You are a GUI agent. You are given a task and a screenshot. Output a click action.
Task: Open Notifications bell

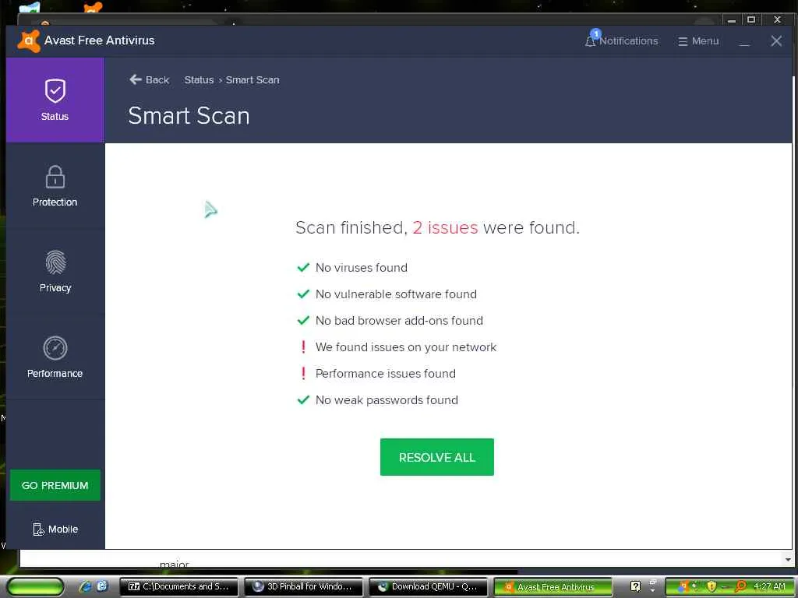tap(621, 40)
